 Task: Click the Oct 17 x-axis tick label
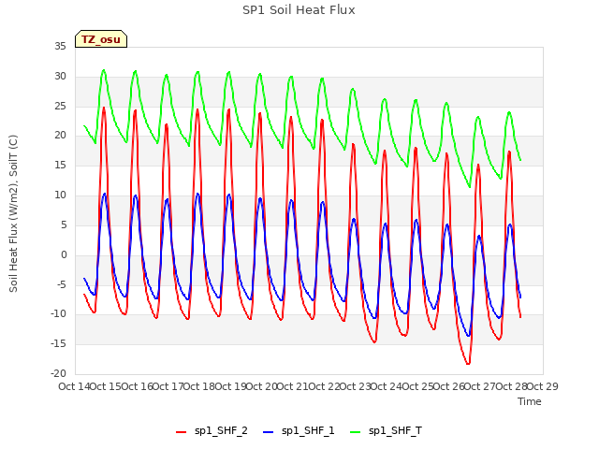tap(168, 386)
